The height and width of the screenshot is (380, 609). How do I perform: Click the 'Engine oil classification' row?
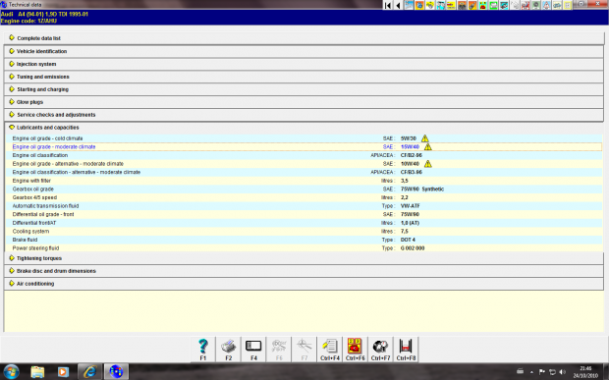(x=304, y=155)
